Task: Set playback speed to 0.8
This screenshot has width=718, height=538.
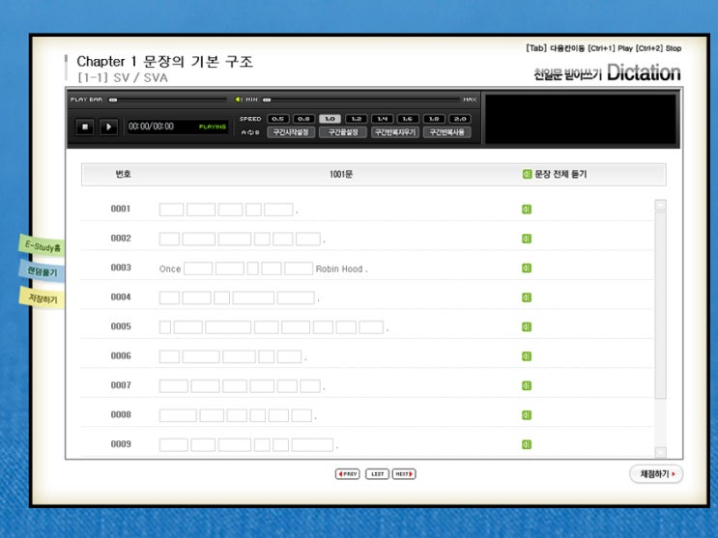Action: click(303, 119)
